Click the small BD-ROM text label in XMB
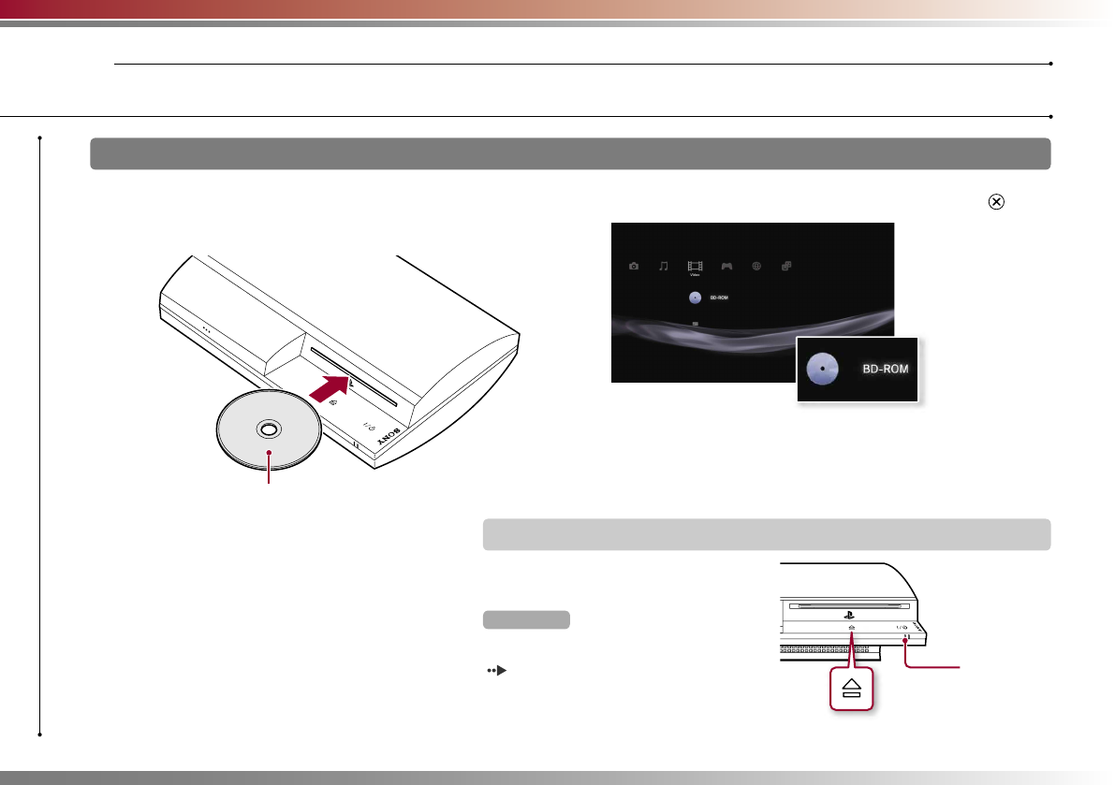The width and height of the screenshot is (1115, 785). tap(719, 298)
